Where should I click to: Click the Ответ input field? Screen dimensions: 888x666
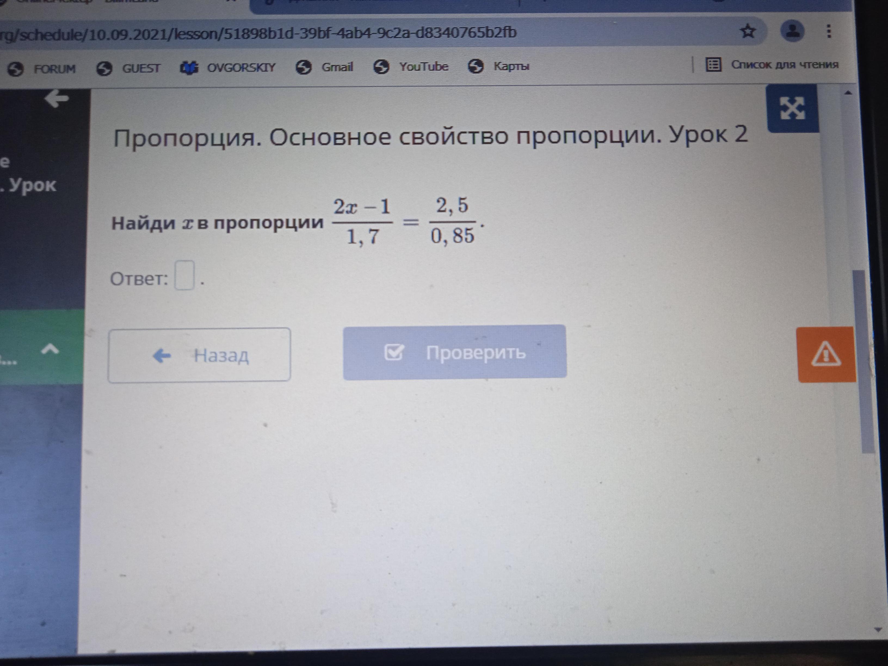[x=185, y=275]
